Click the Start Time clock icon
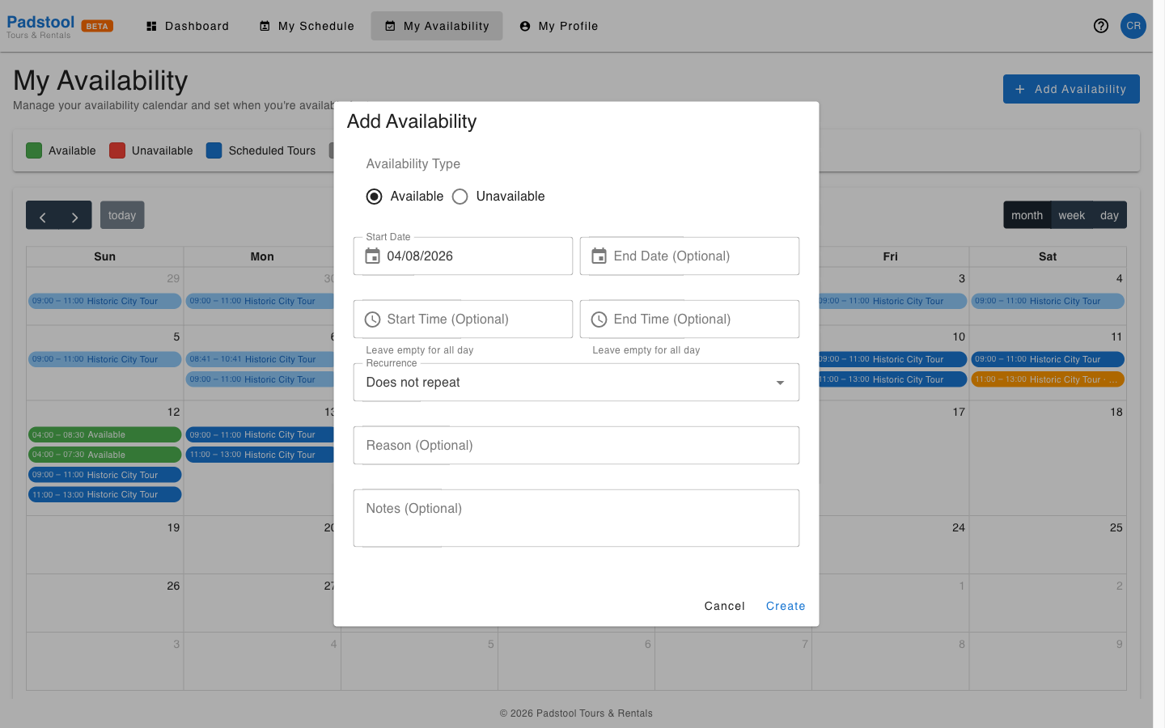Screen dimensions: 1165x728 (372, 320)
